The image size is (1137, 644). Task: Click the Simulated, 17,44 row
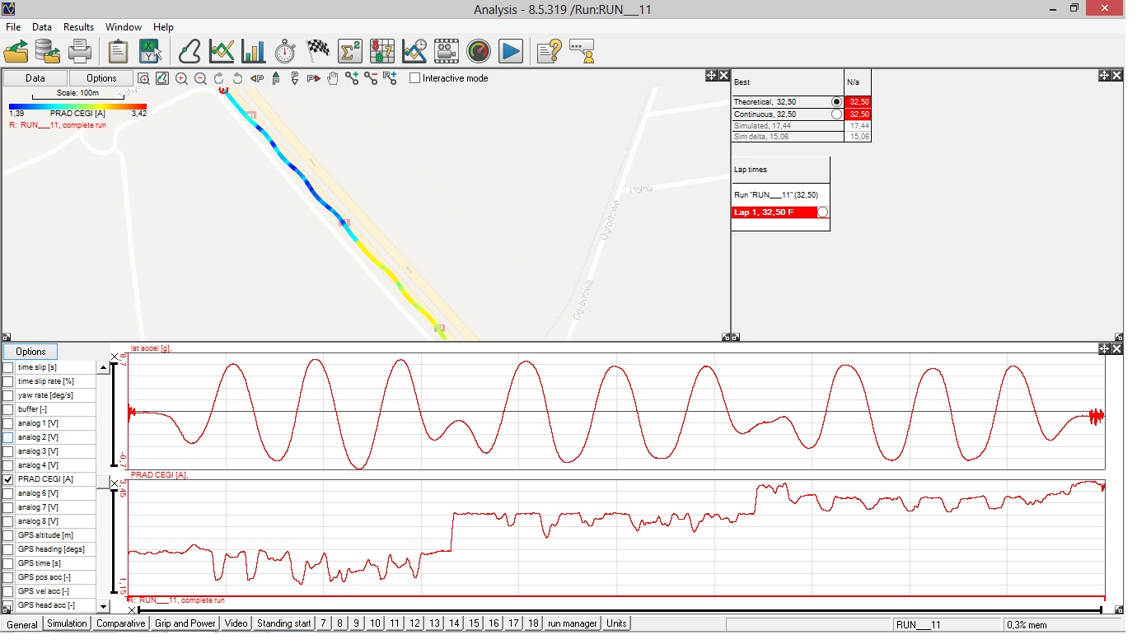tap(801, 126)
